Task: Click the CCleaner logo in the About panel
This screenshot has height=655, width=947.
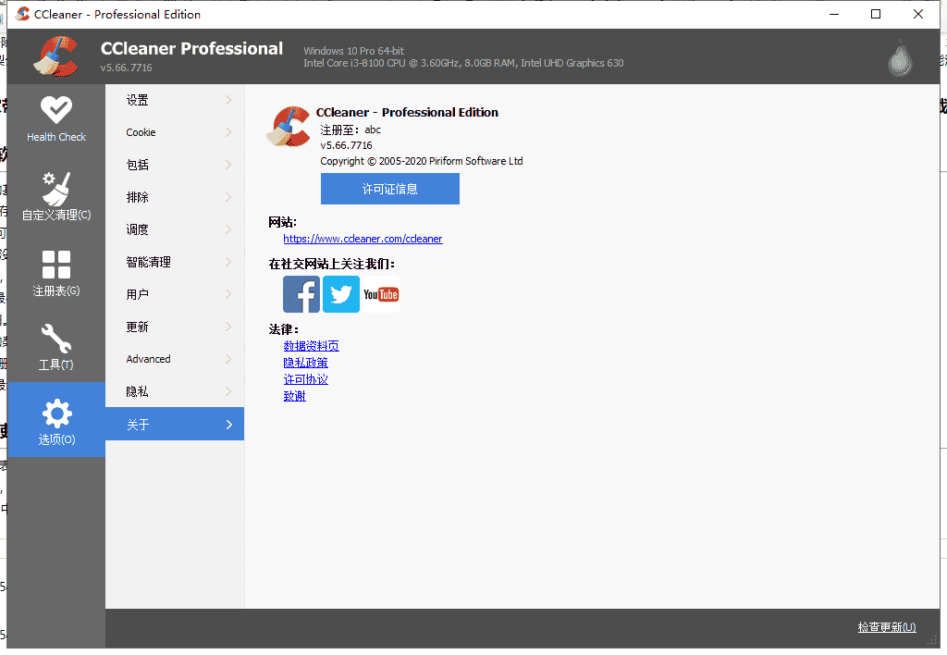Action: click(288, 127)
